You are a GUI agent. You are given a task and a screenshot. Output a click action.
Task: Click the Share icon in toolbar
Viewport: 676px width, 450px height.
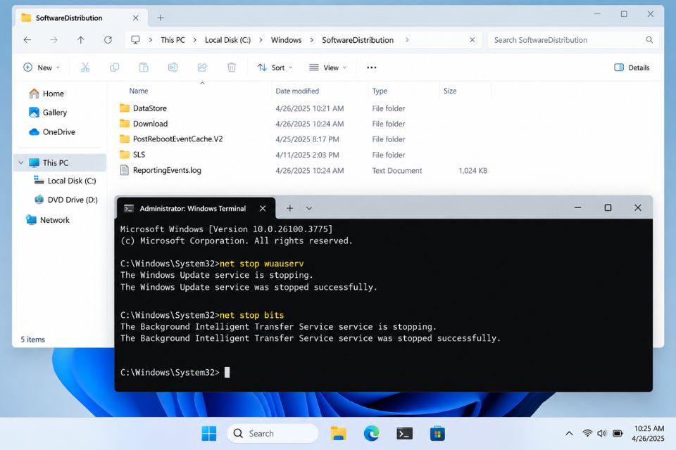(202, 67)
